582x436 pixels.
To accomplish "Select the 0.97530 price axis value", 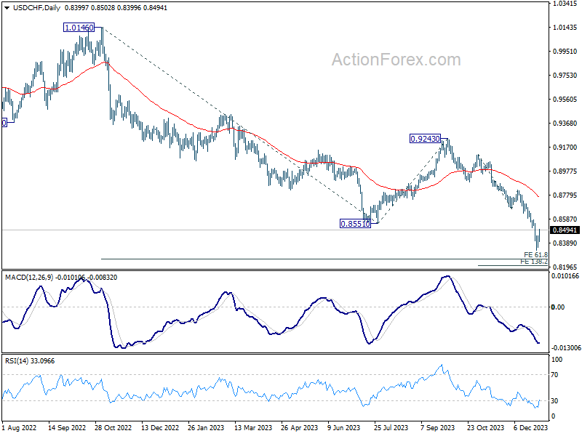I will point(565,76).
